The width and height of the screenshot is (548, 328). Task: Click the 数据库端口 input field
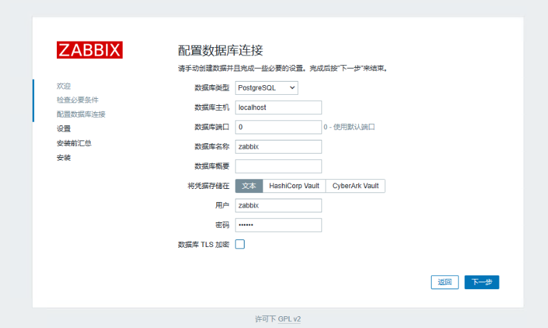click(279, 127)
